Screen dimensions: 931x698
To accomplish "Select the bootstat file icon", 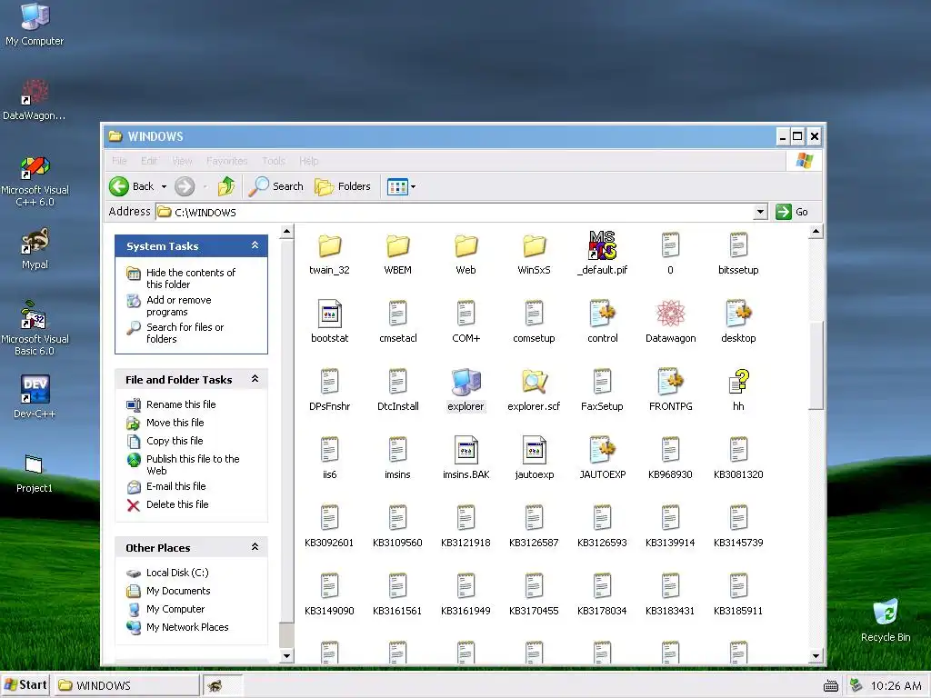I will (x=329, y=314).
